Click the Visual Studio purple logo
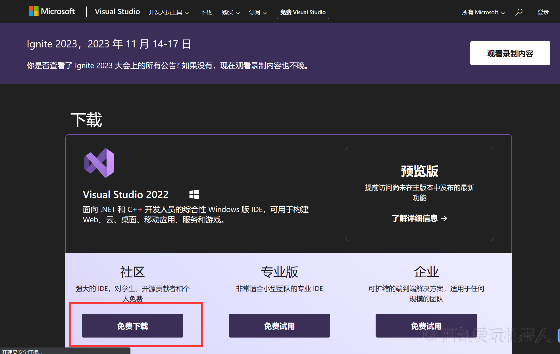This screenshot has width=560, height=354. (x=99, y=163)
